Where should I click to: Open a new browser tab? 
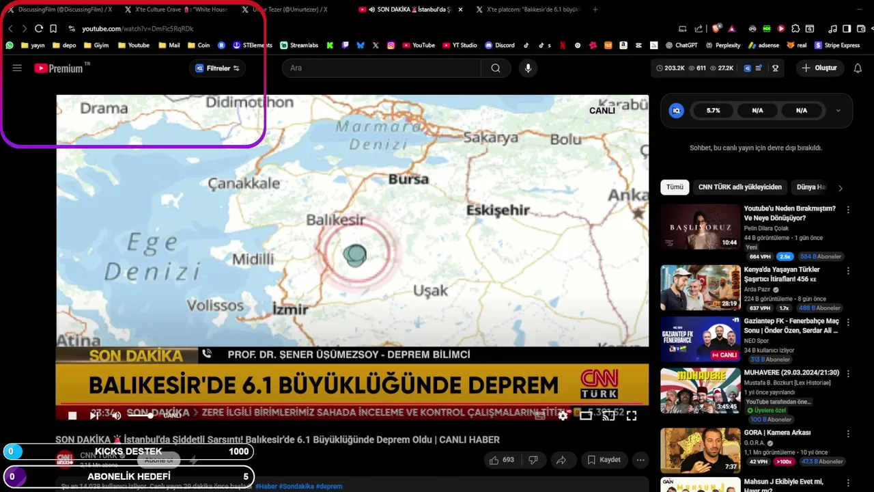point(595,10)
